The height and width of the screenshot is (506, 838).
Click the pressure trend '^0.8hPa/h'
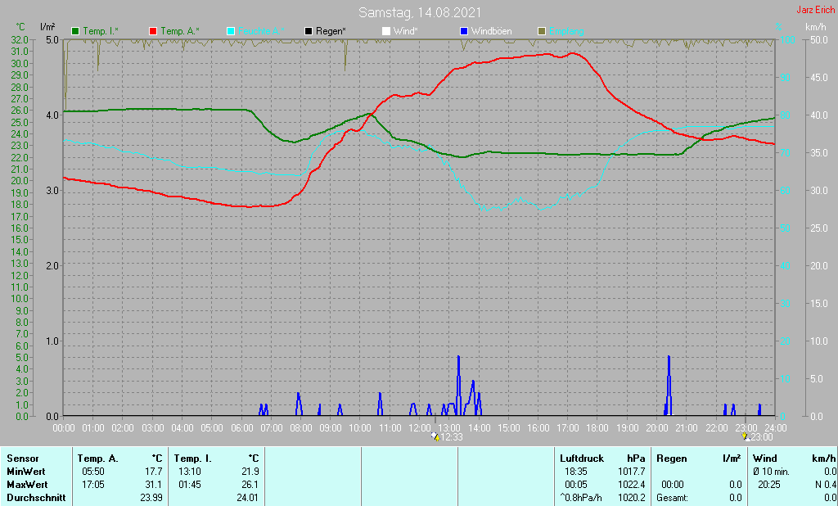580,498
